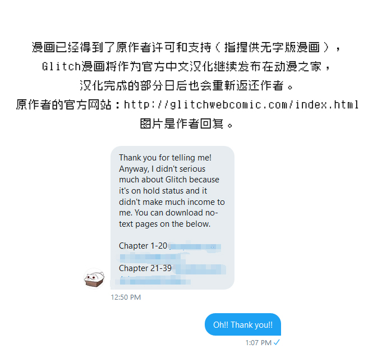Click the "Chapter 21-39" label
Viewport: 368px width, 362px height.
[145, 268]
